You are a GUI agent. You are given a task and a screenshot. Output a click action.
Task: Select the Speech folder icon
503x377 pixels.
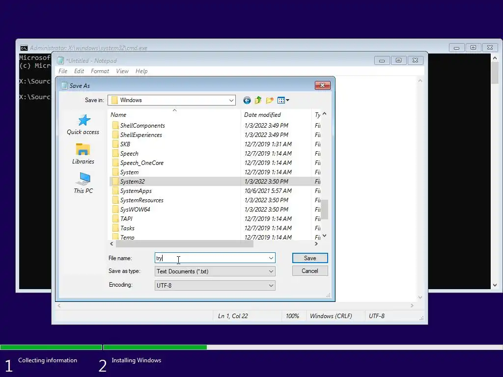click(x=115, y=153)
